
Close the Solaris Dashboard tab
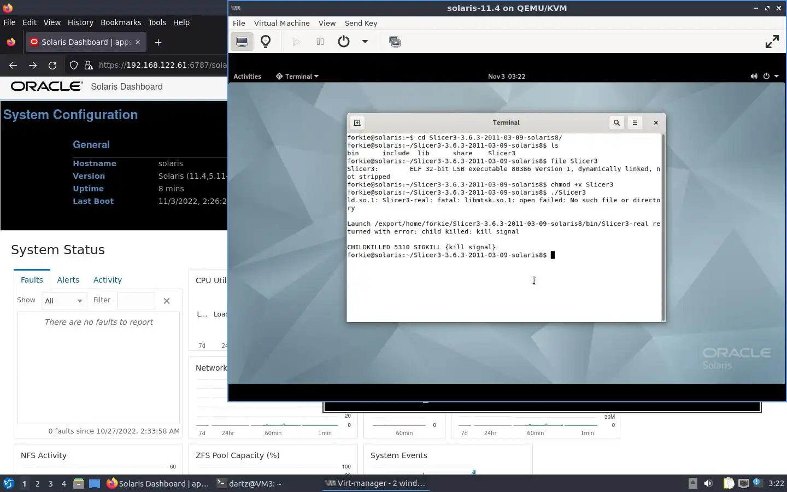[x=138, y=42]
